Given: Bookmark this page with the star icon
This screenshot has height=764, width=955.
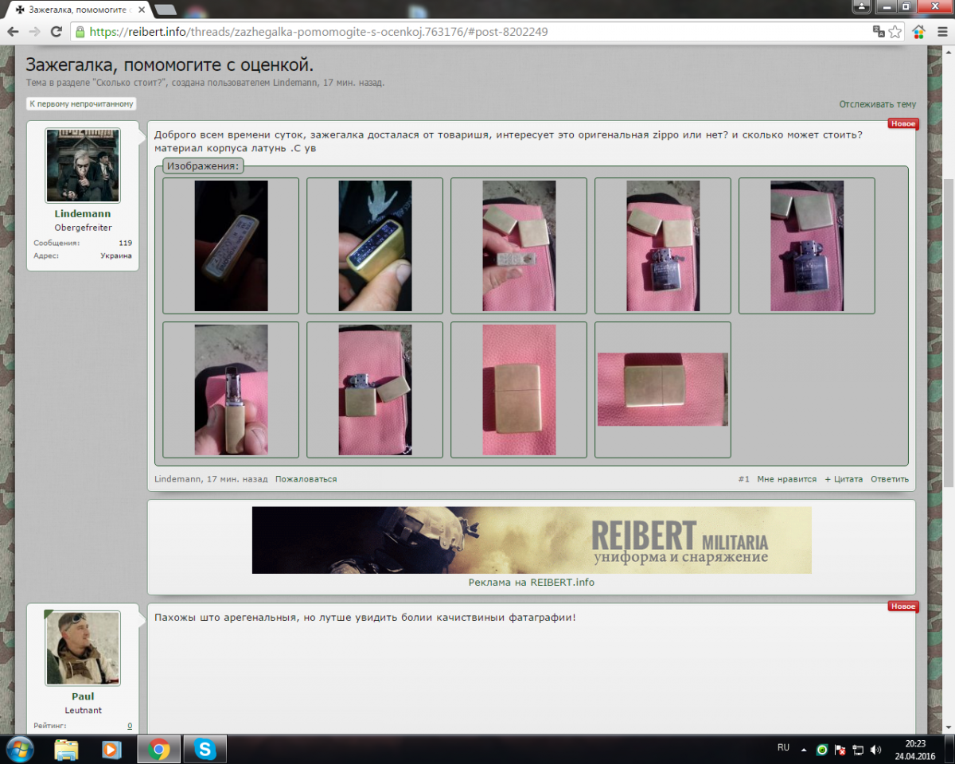Looking at the screenshot, I should (896, 32).
